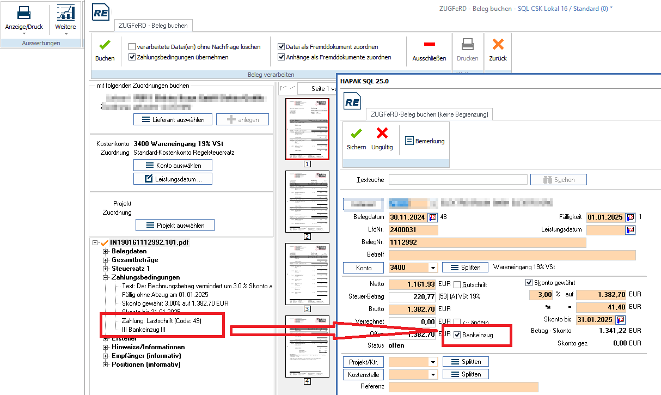The width and height of the screenshot is (661, 395).
Task: Enable verarbeitete Datei(en) ohne Nachfrage löschen
Action: point(132,47)
